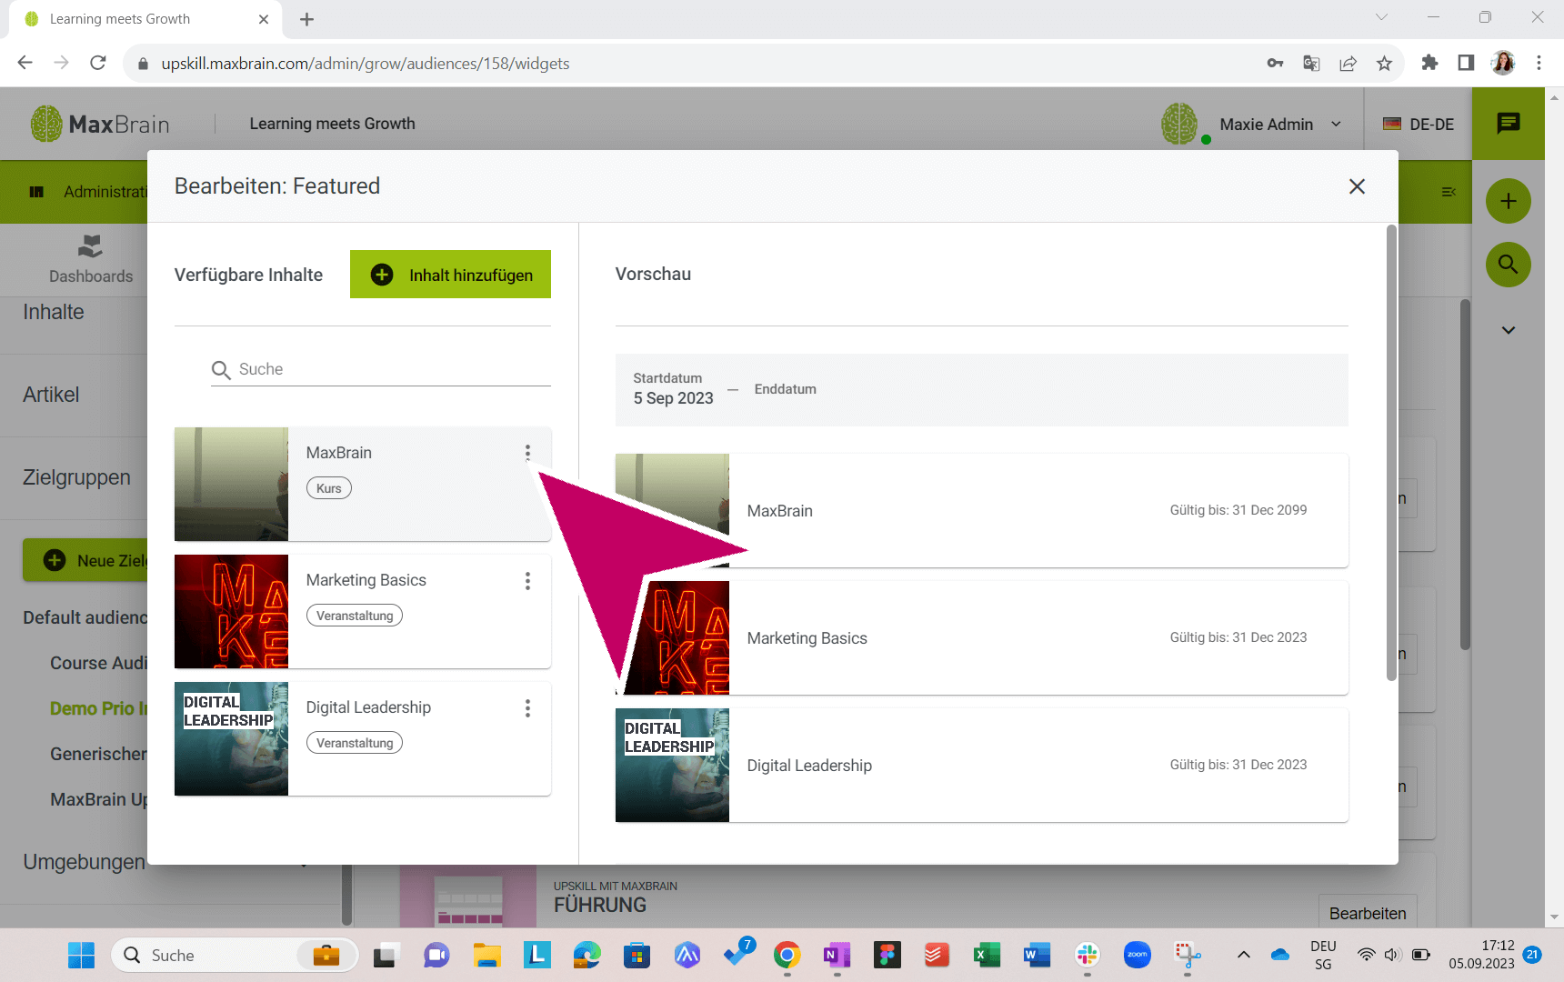Open MaxBrain thumbnail in available contents
Screen dimensions: 1564x982
pos(231,484)
